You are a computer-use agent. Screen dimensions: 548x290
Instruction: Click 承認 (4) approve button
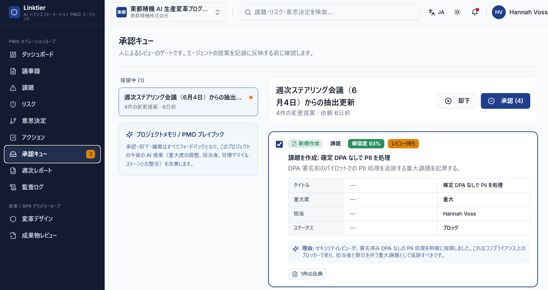pyautogui.click(x=506, y=101)
